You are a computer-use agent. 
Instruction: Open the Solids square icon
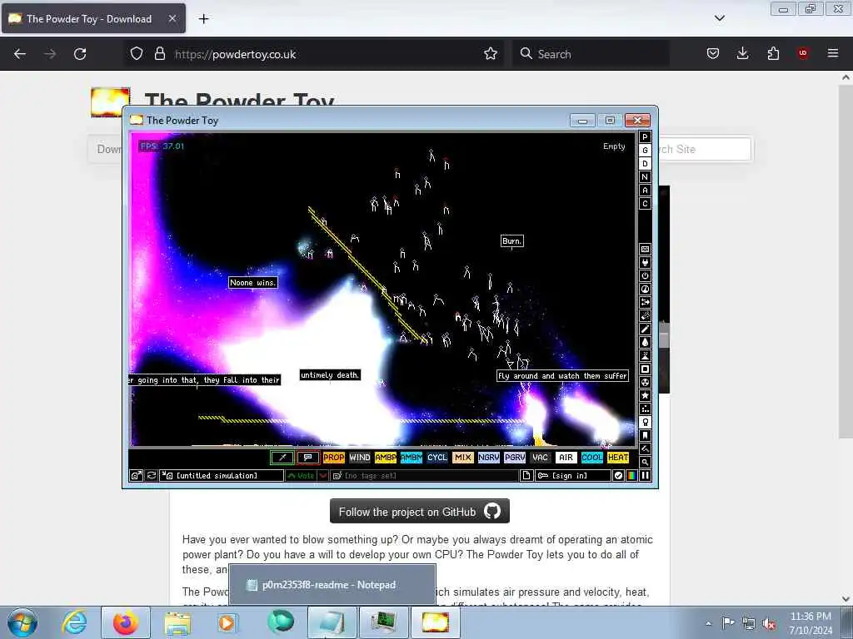click(x=645, y=369)
